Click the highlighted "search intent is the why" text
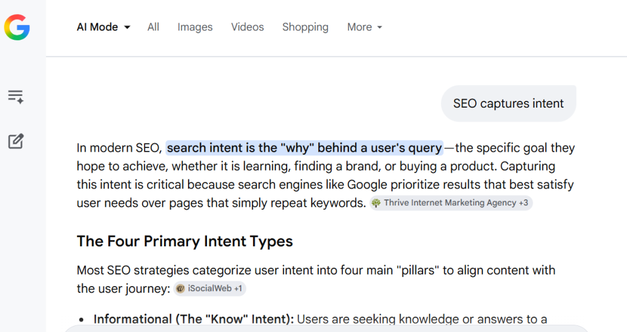Viewport: 627px width, 332px height. 304,148
